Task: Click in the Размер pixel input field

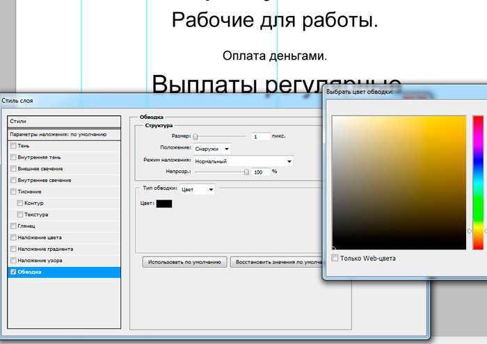Action: tap(261, 137)
